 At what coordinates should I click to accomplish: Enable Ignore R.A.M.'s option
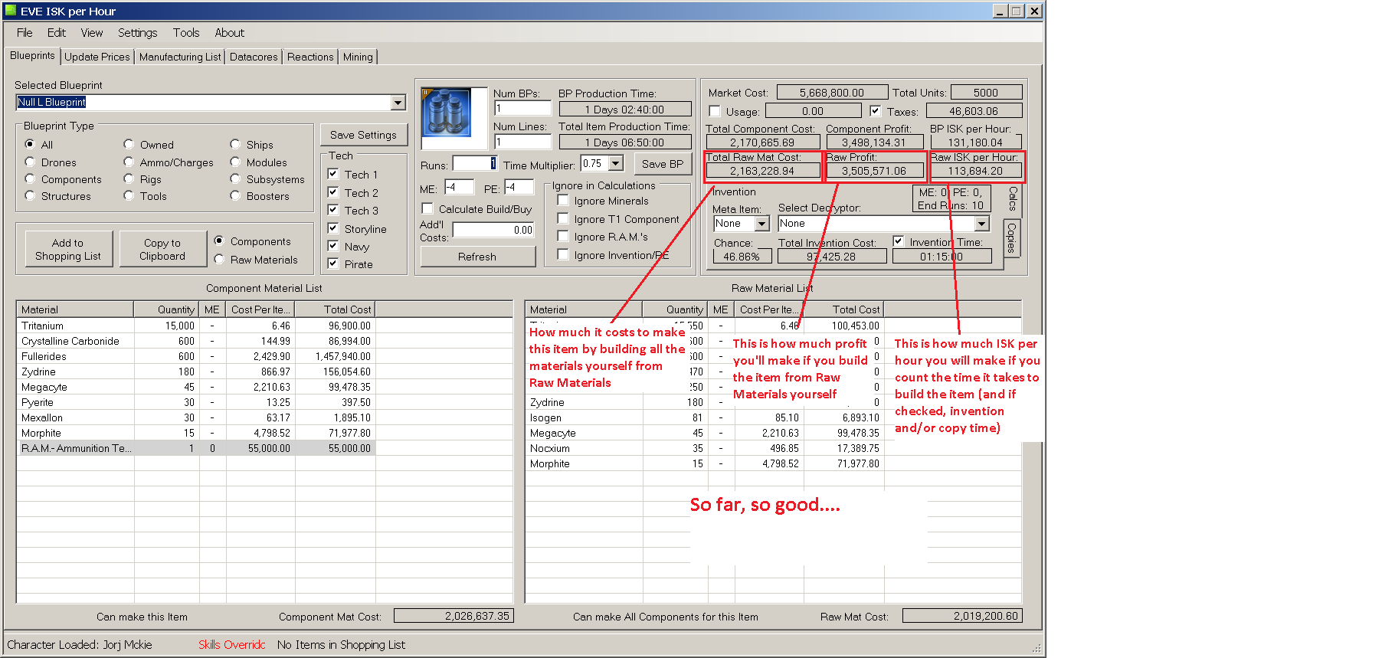(563, 236)
